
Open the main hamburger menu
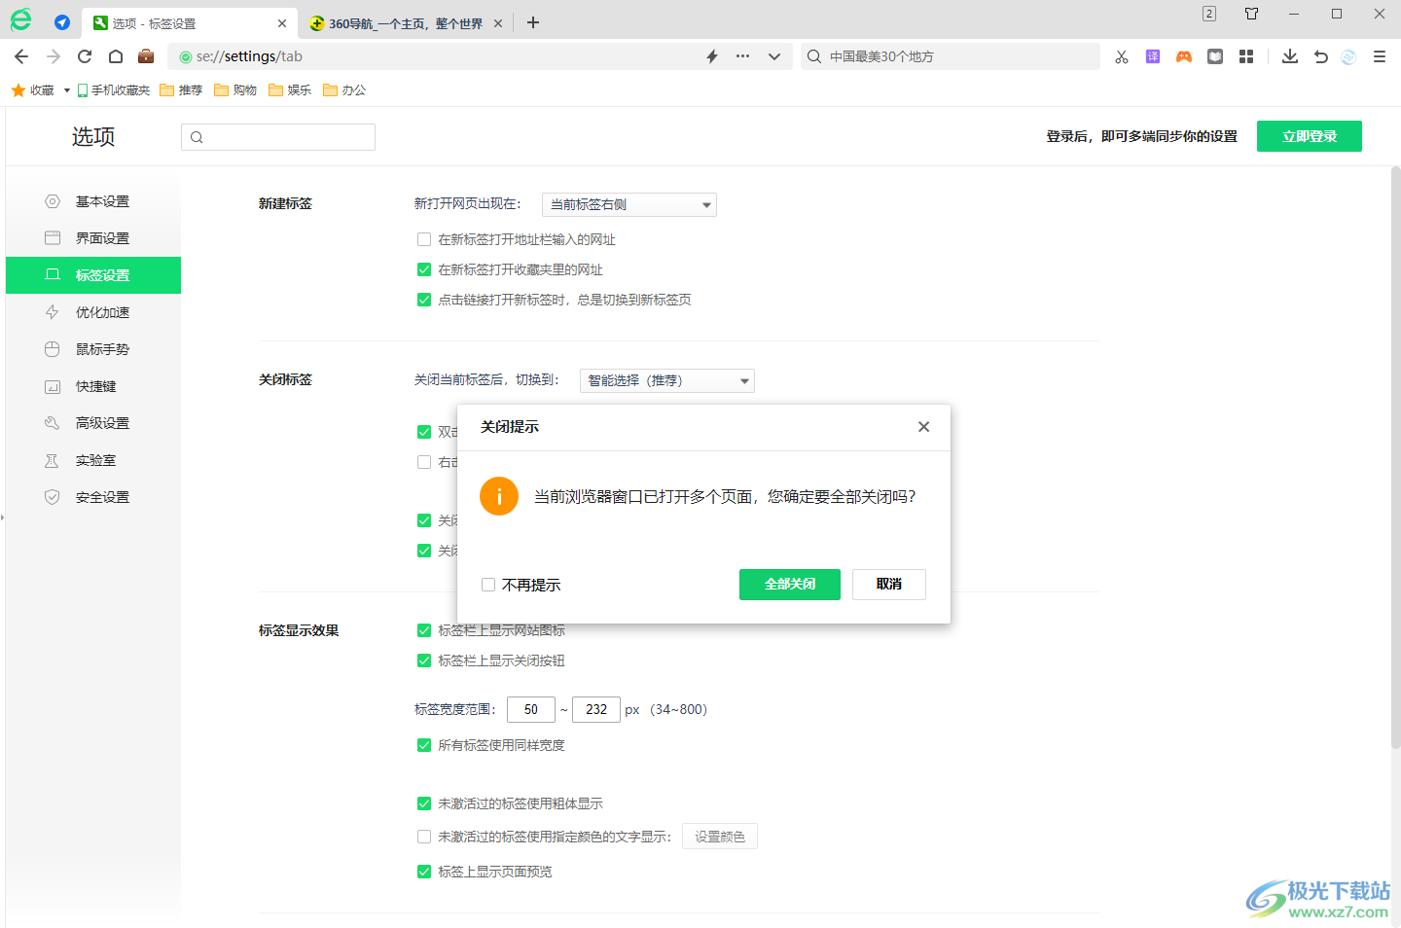(x=1380, y=56)
